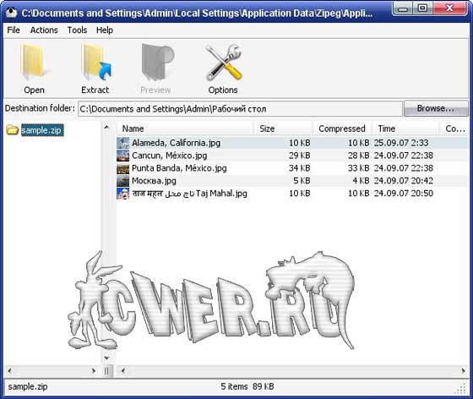Click the tree panel's scroll-down arrow

click(106, 358)
